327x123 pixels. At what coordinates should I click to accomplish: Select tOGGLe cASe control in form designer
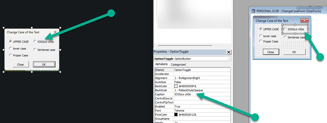(295, 29)
